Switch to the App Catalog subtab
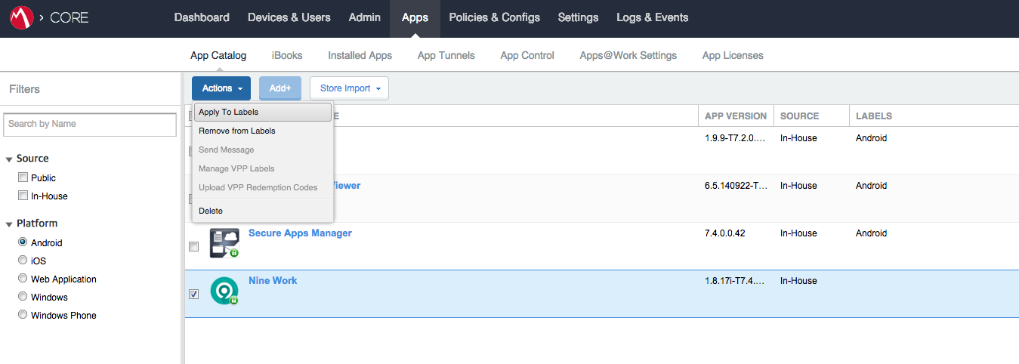 pos(218,55)
